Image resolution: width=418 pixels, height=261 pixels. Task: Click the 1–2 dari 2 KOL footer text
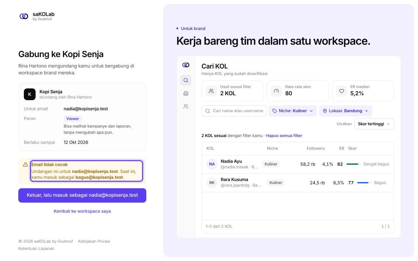point(219,226)
